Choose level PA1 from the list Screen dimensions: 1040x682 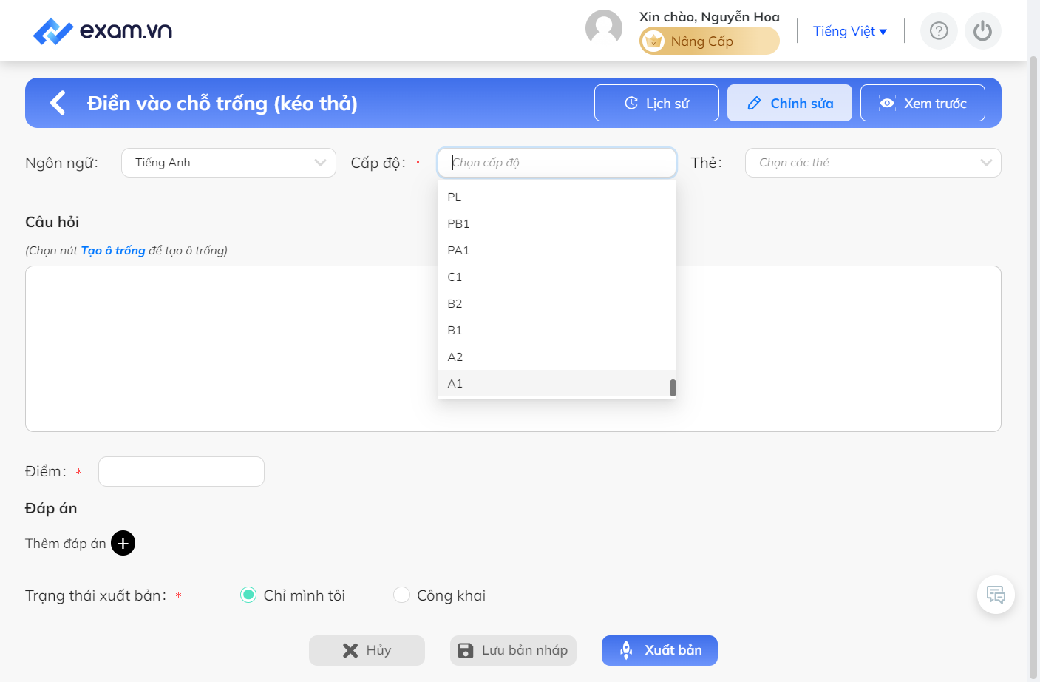tap(557, 251)
